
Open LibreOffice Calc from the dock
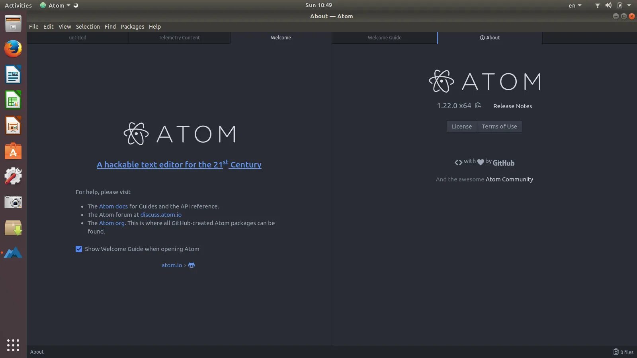[13, 100]
